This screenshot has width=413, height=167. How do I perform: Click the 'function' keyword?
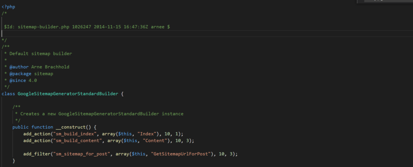[42, 127]
